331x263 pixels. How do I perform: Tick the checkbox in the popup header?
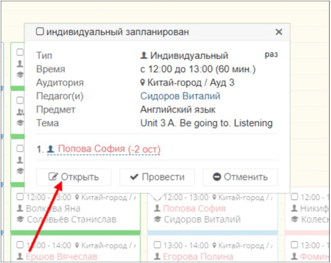tap(40, 31)
